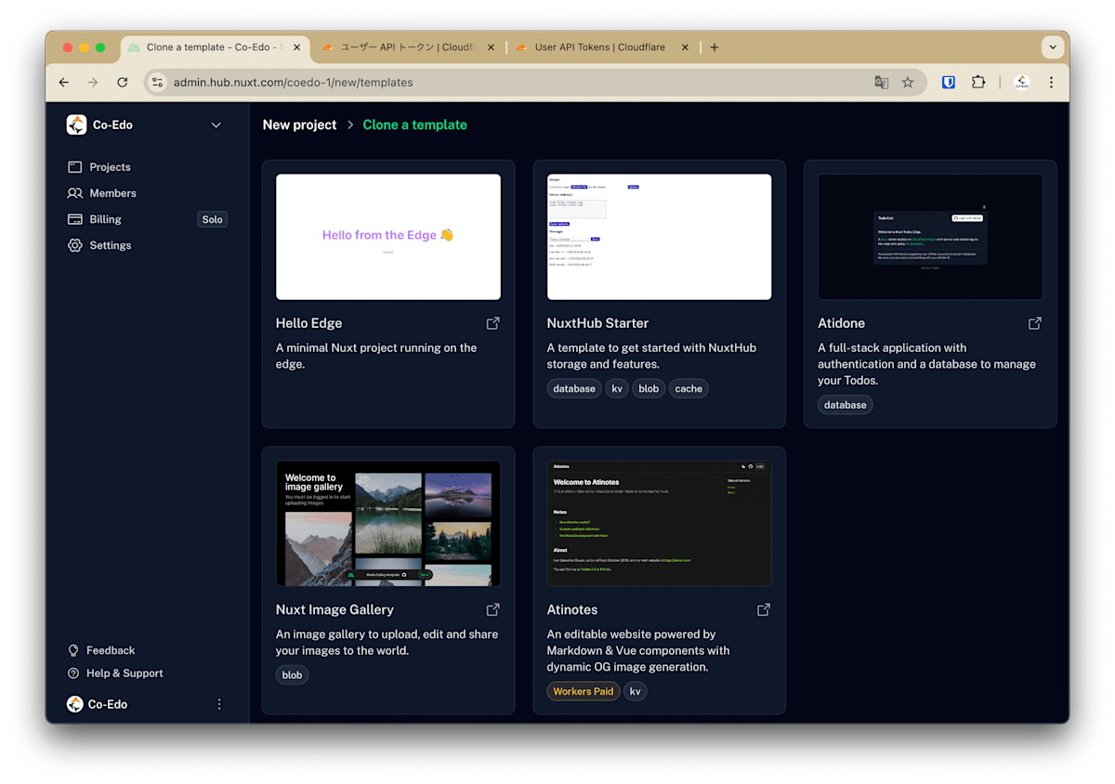The image size is (1115, 784).
Task: Click the Solo plan badge
Action: 212,219
